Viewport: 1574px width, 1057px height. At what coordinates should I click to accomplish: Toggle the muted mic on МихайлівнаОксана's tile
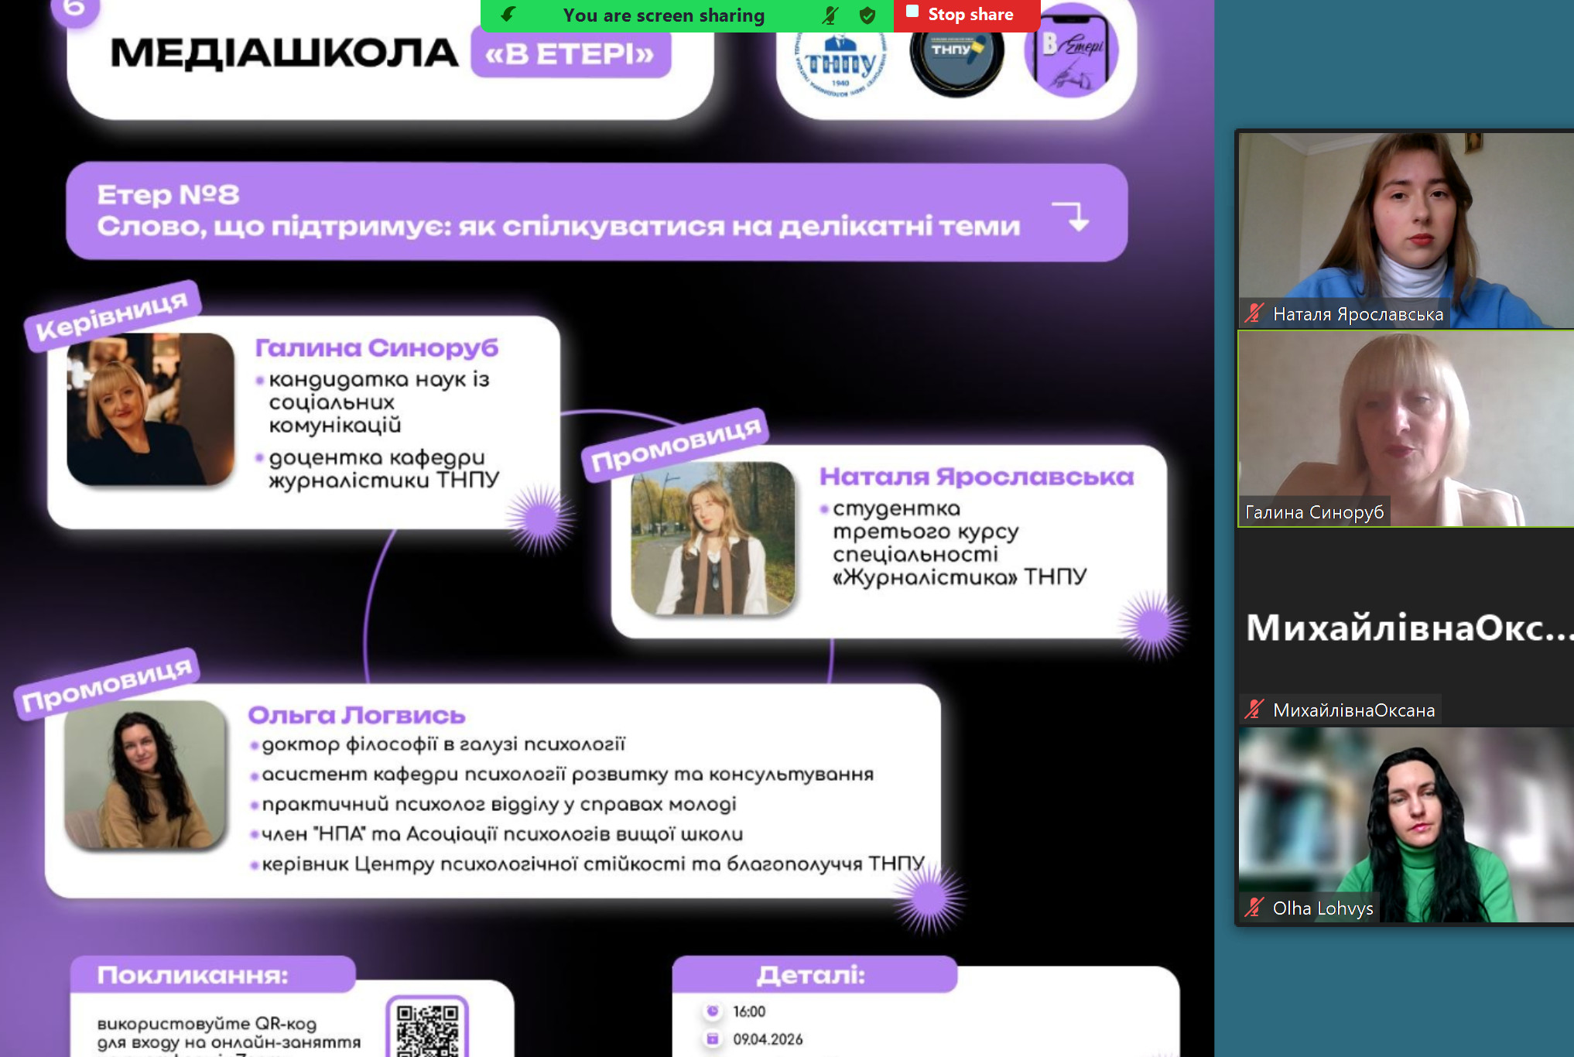(x=1255, y=709)
